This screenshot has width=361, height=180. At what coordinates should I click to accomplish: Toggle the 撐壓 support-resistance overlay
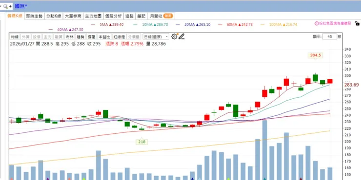[x=92, y=37]
